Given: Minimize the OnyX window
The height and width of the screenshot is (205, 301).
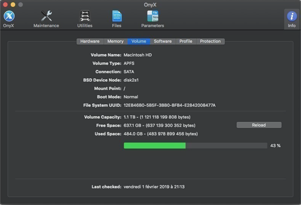Looking at the screenshot, I should point(13,5).
